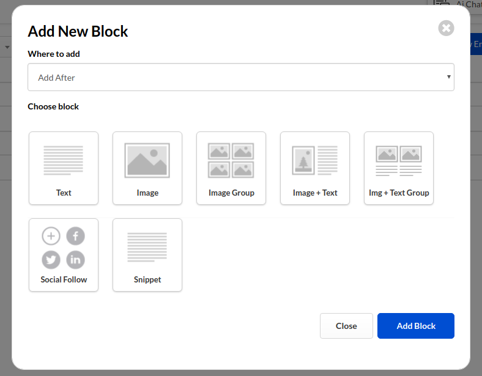Open the Add After dropdown
The width and height of the screenshot is (482, 376).
[241, 77]
